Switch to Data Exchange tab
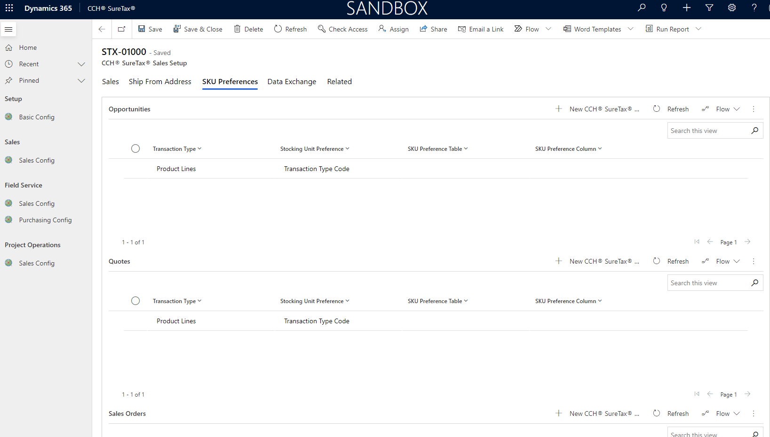 coord(292,82)
